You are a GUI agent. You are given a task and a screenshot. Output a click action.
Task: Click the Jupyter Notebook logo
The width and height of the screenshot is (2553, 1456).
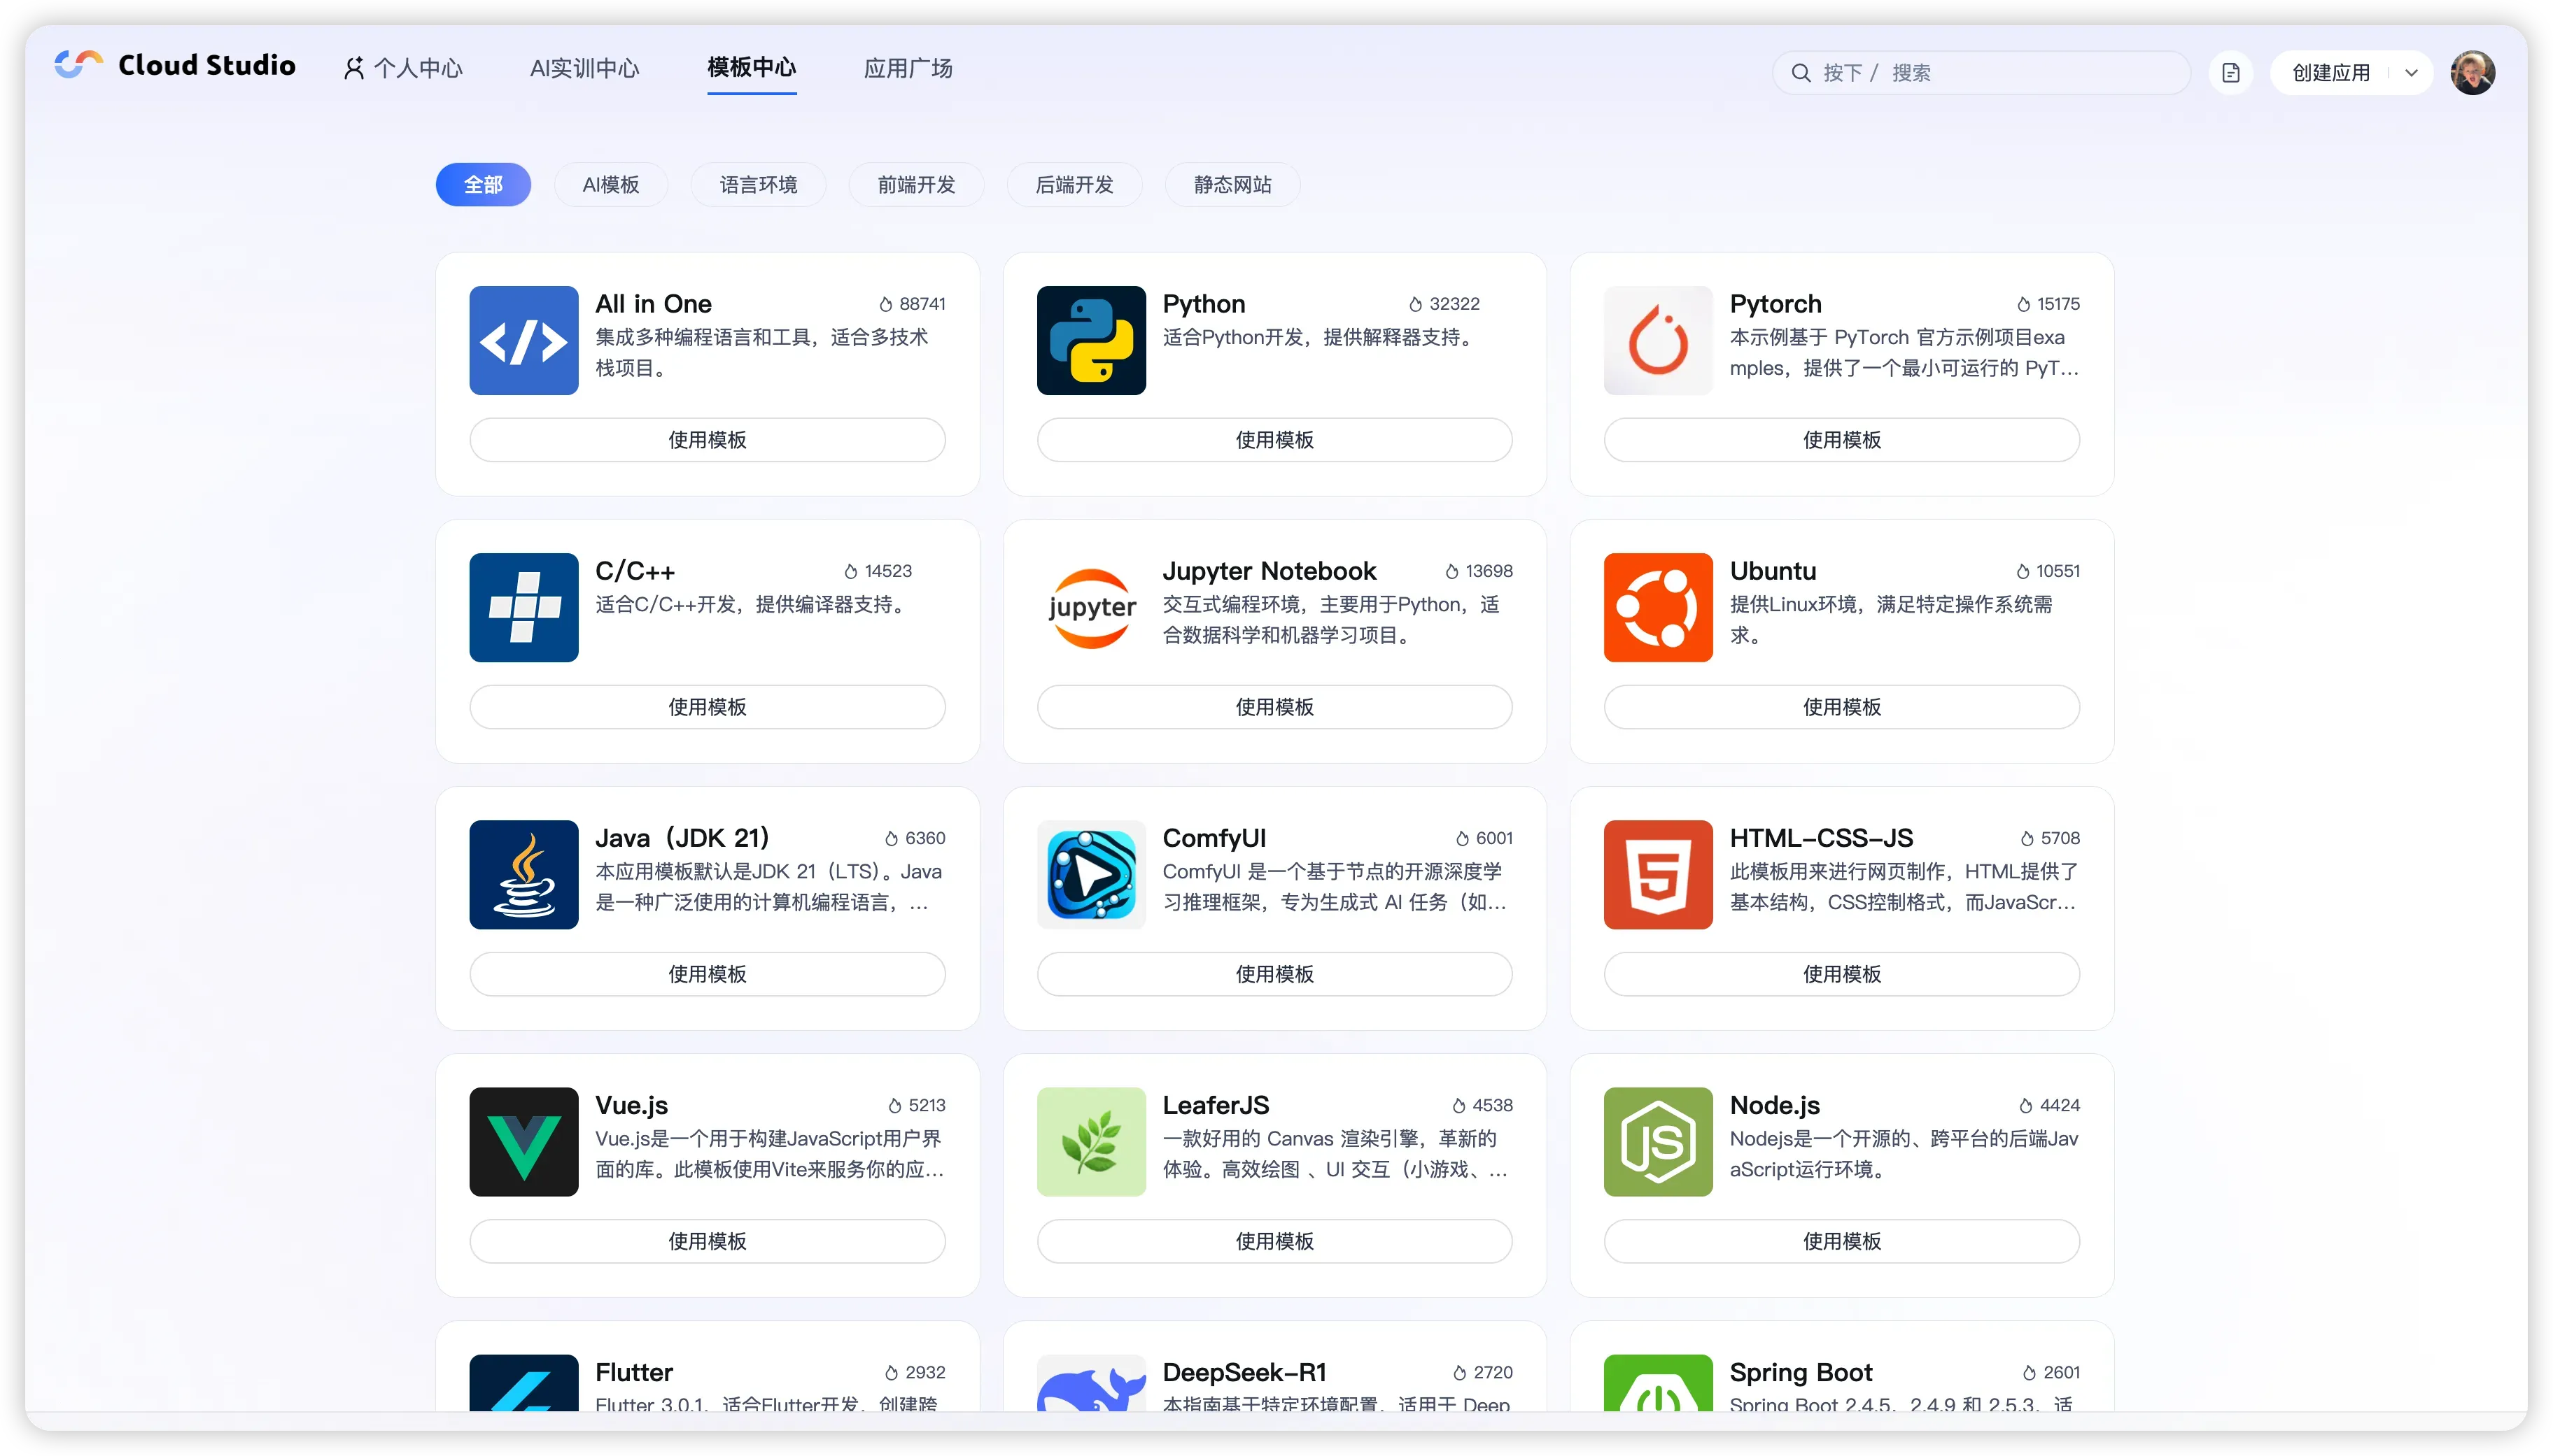click(1090, 607)
